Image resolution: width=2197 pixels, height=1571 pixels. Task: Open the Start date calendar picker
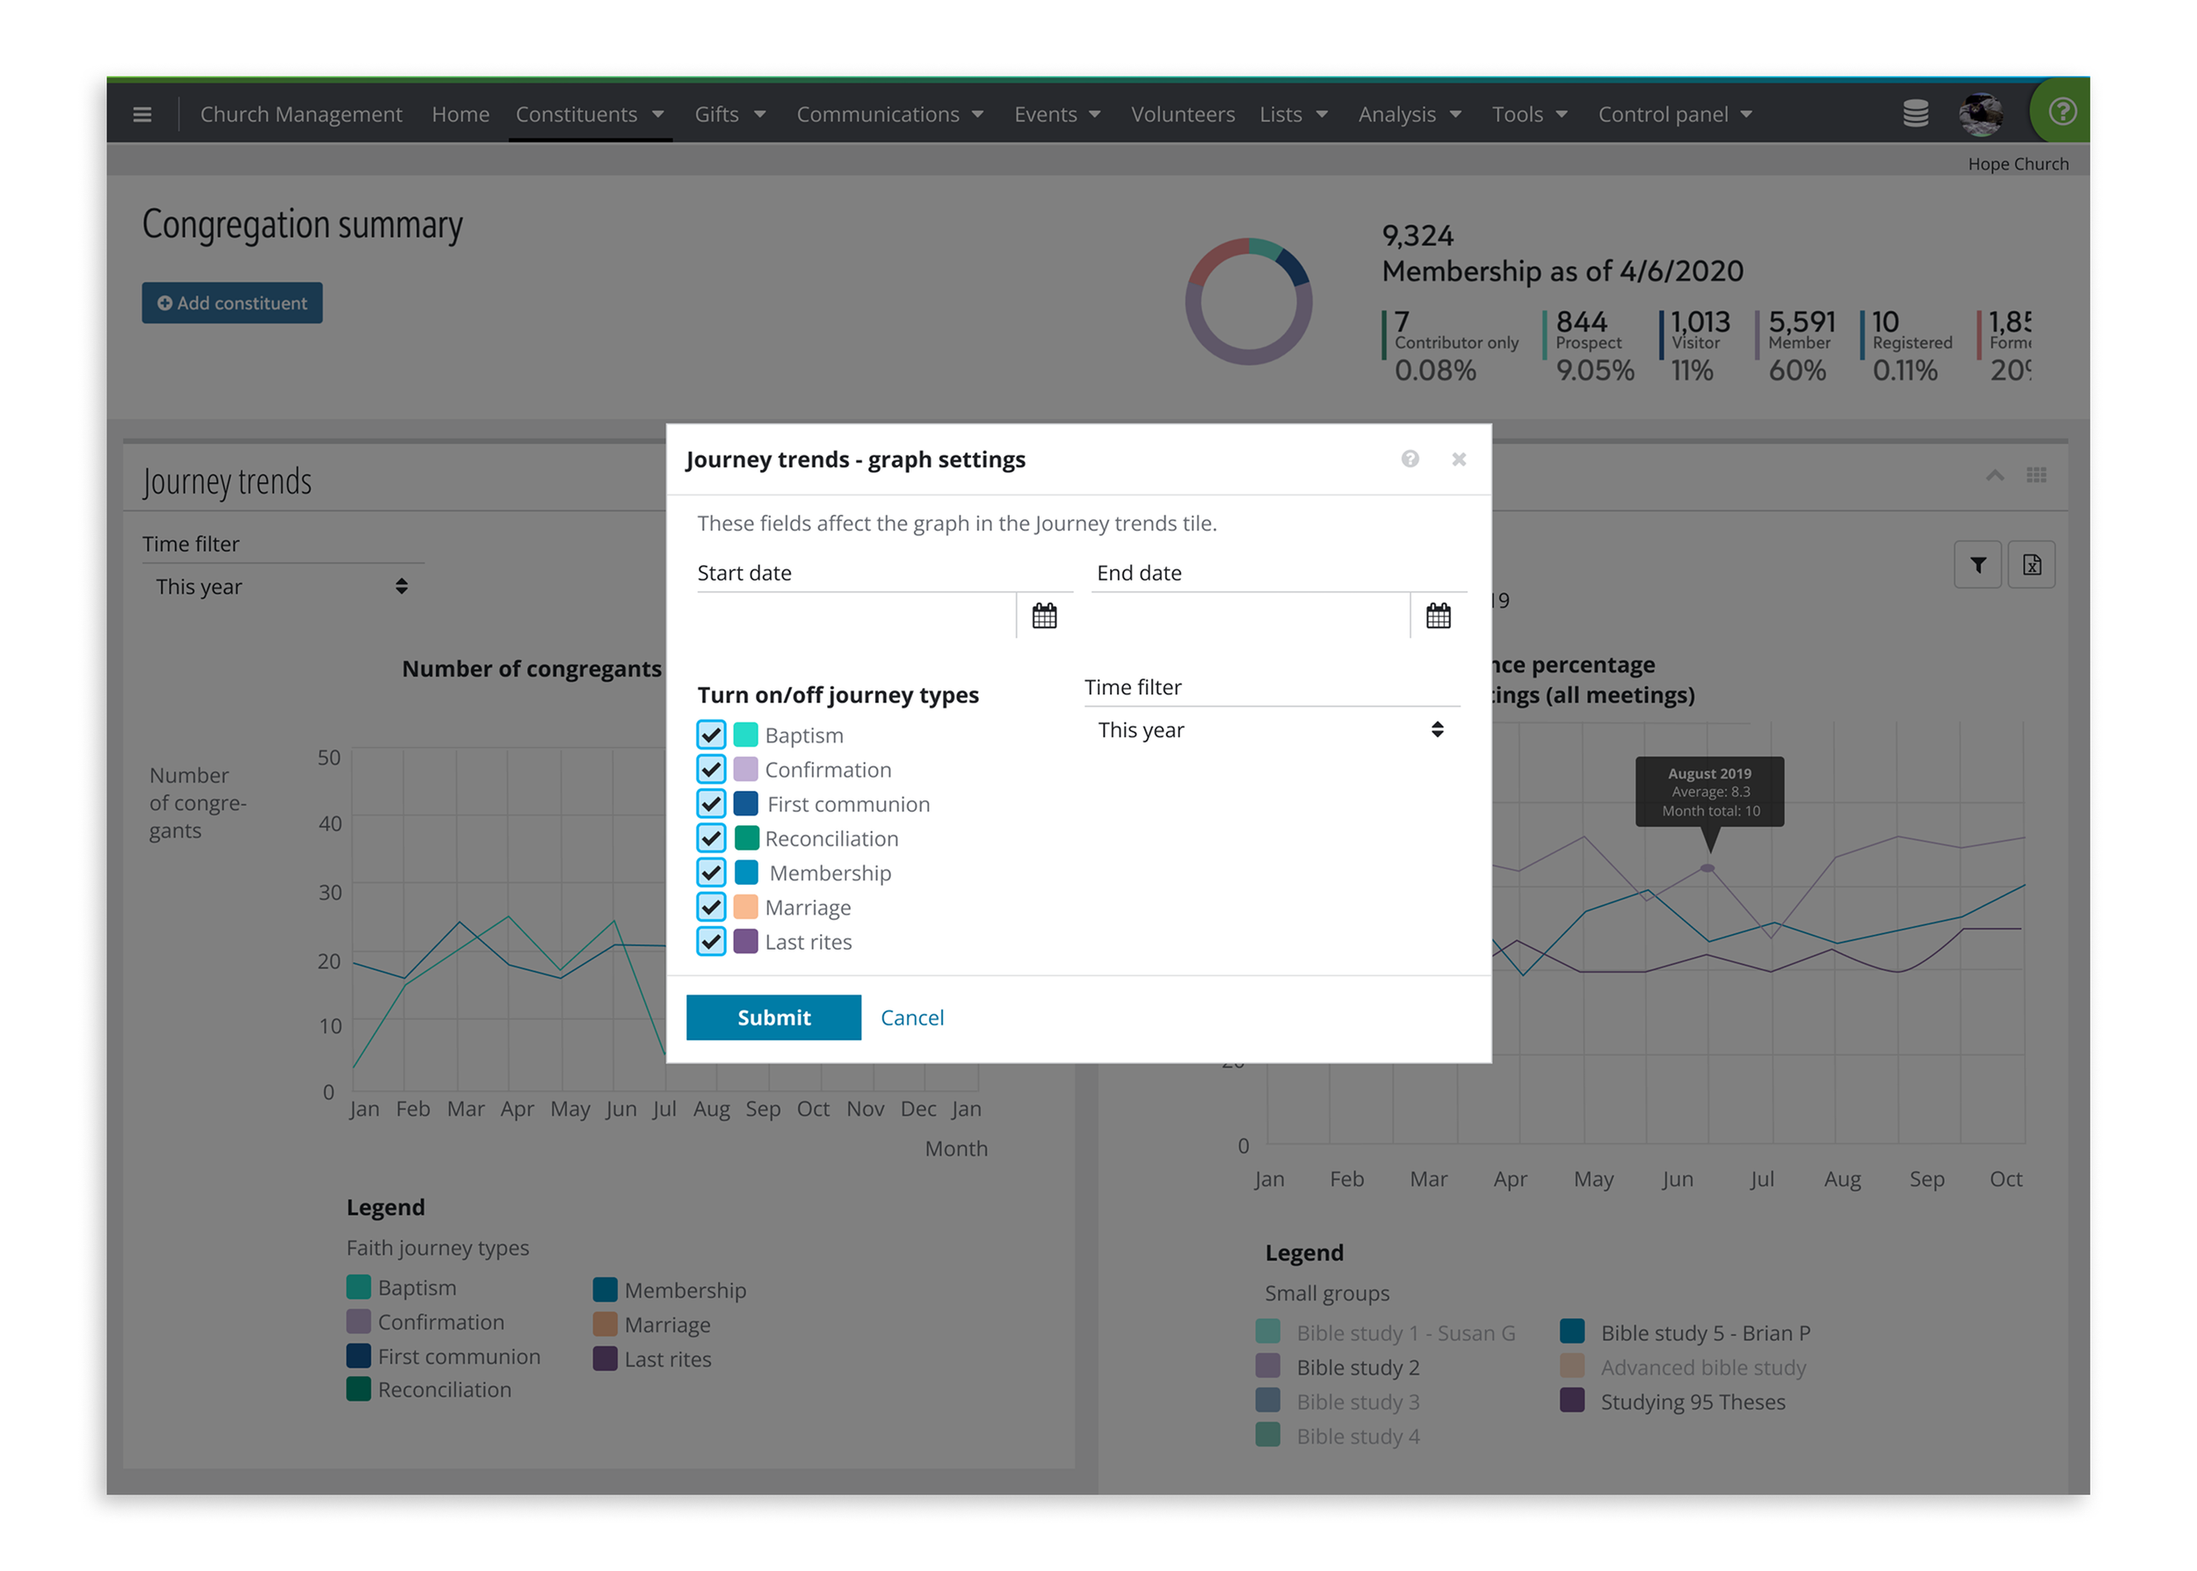1043,616
